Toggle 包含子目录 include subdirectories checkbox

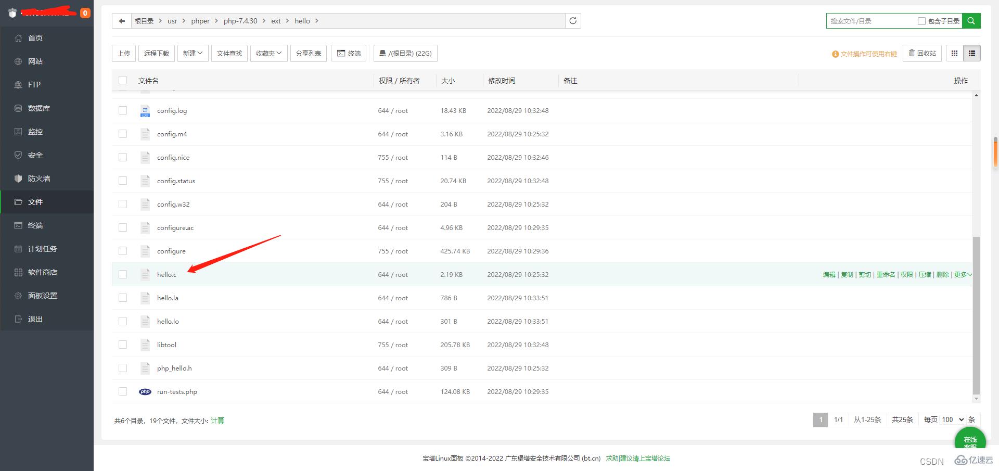921,21
